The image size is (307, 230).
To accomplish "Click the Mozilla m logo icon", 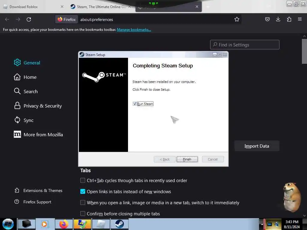I will 17,134.
